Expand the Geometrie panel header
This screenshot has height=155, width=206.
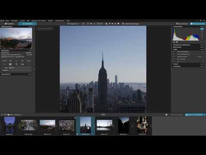(188, 66)
